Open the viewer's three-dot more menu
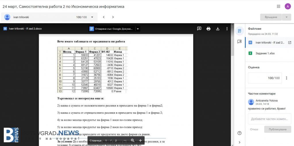 click(x=227, y=29)
